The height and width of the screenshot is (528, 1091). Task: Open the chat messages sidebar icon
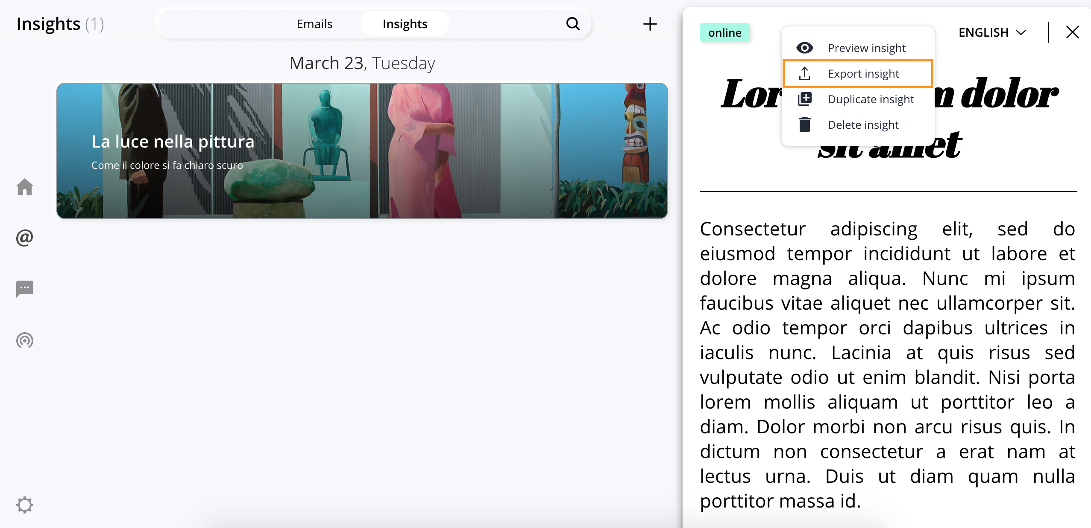coord(25,289)
